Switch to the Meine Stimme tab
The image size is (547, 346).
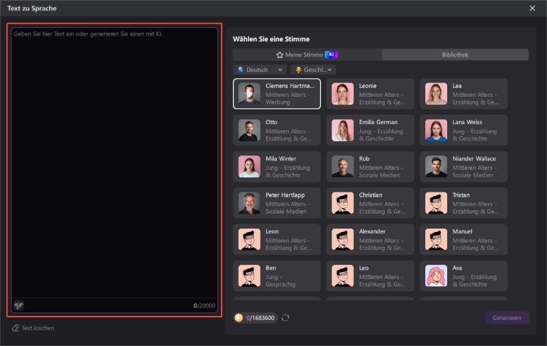[x=306, y=55]
